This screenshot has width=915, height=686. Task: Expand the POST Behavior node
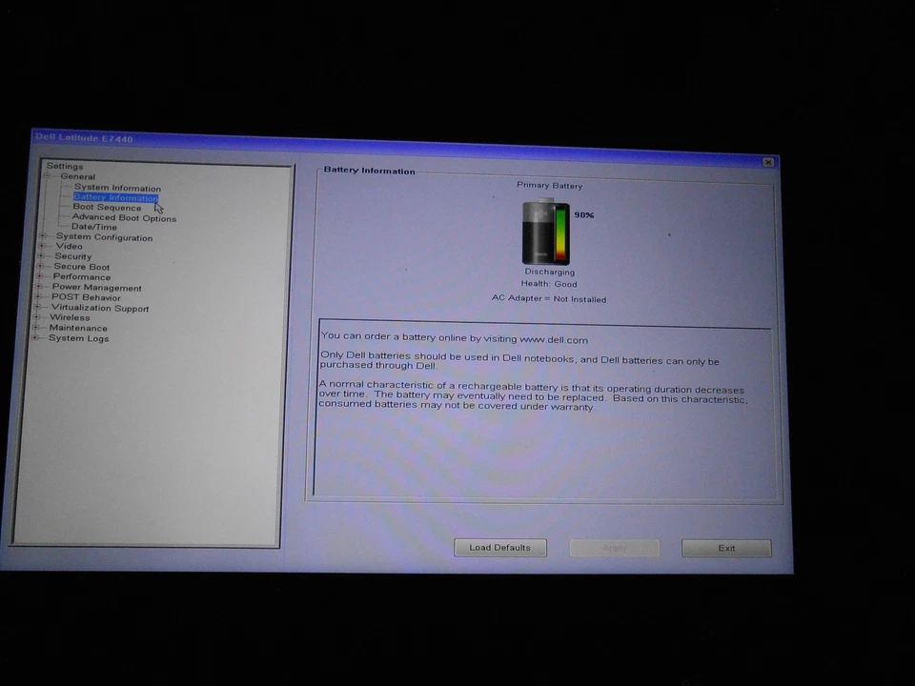(x=38, y=296)
